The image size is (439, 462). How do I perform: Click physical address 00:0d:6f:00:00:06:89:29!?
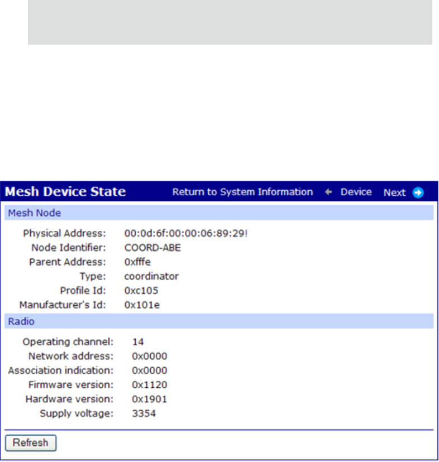pyautogui.click(x=186, y=233)
